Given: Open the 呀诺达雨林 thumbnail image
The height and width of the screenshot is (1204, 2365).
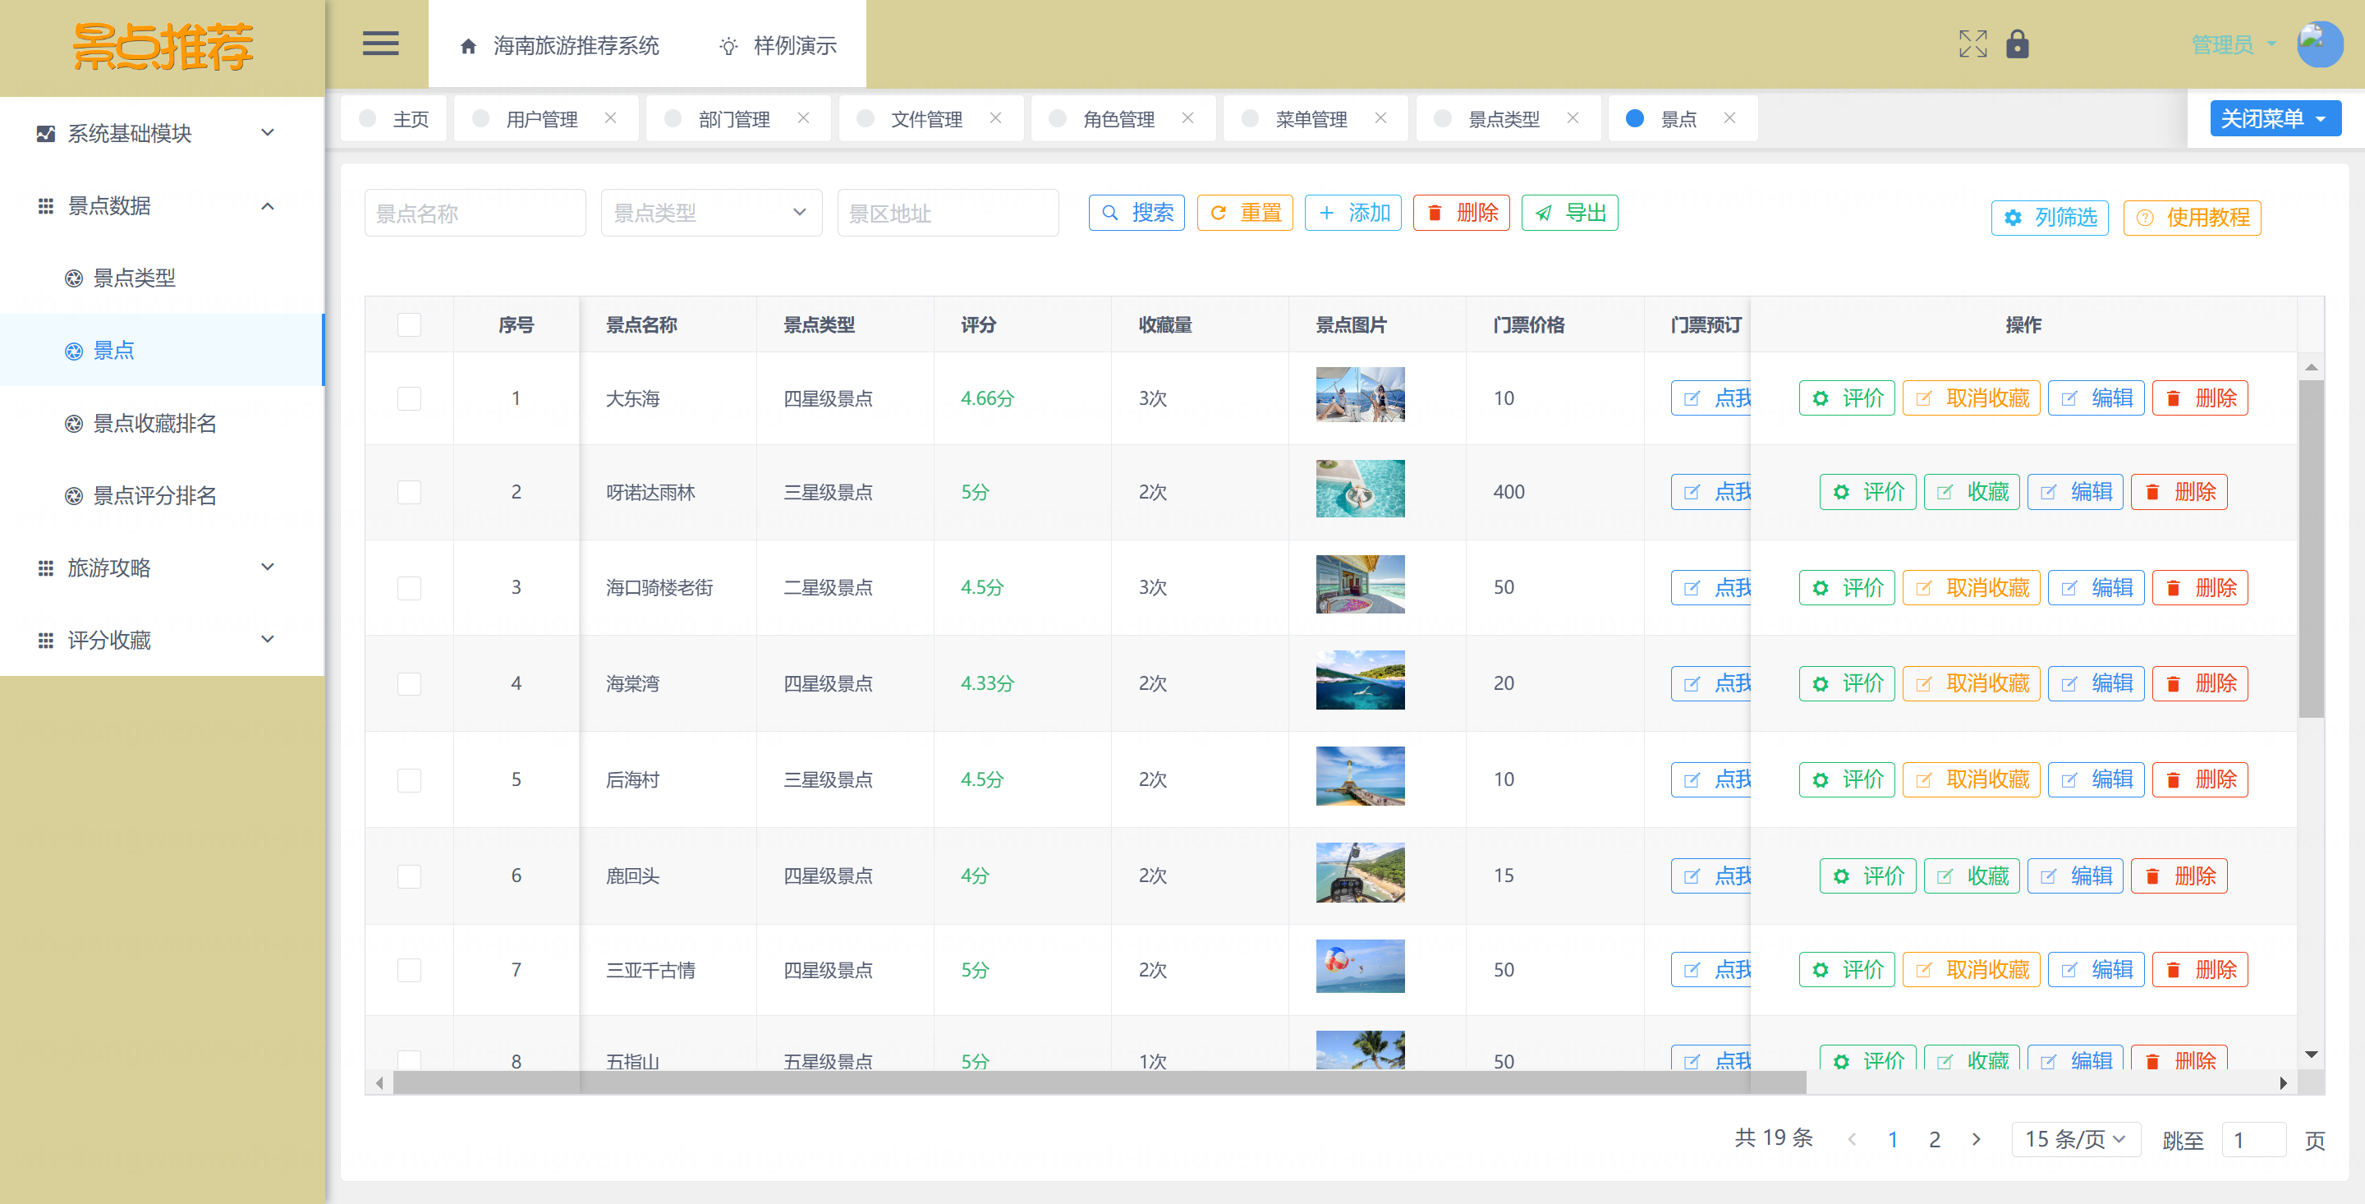Looking at the screenshot, I should pos(1360,489).
